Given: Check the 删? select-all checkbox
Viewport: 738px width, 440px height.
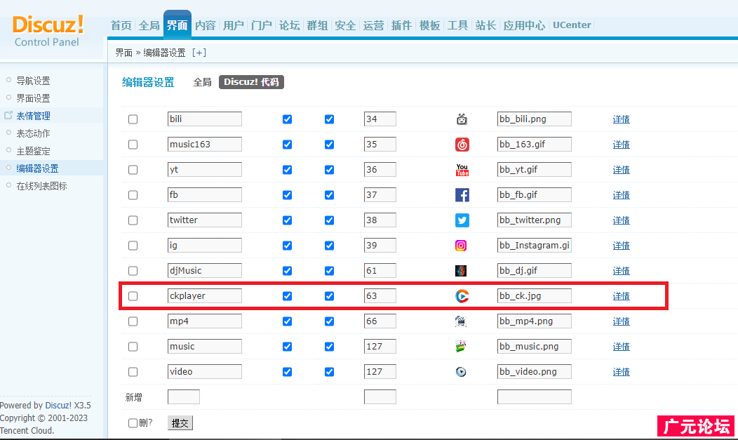Looking at the screenshot, I should click(133, 423).
